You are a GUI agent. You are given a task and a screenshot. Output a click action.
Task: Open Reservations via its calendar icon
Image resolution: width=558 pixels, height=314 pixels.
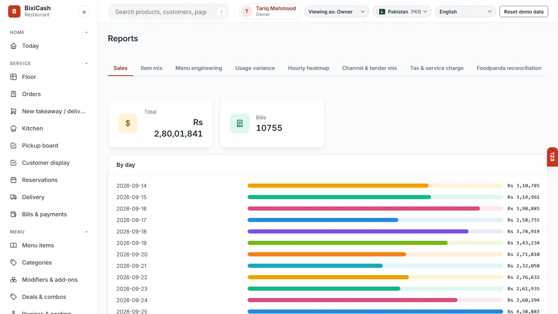pyautogui.click(x=13, y=180)
